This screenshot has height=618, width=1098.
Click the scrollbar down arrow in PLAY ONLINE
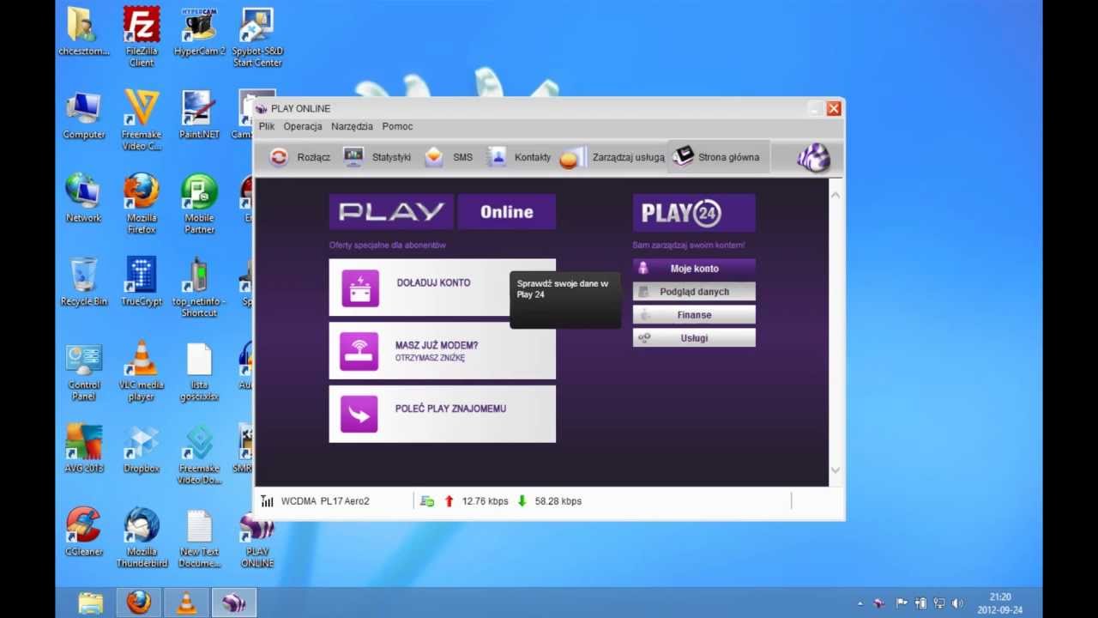point(836,470)
